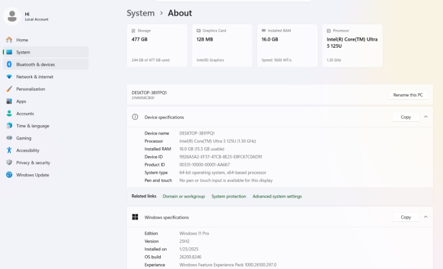Open the Personalization brush icon
The height and width of the screenshot is (269, 443).
9,89
